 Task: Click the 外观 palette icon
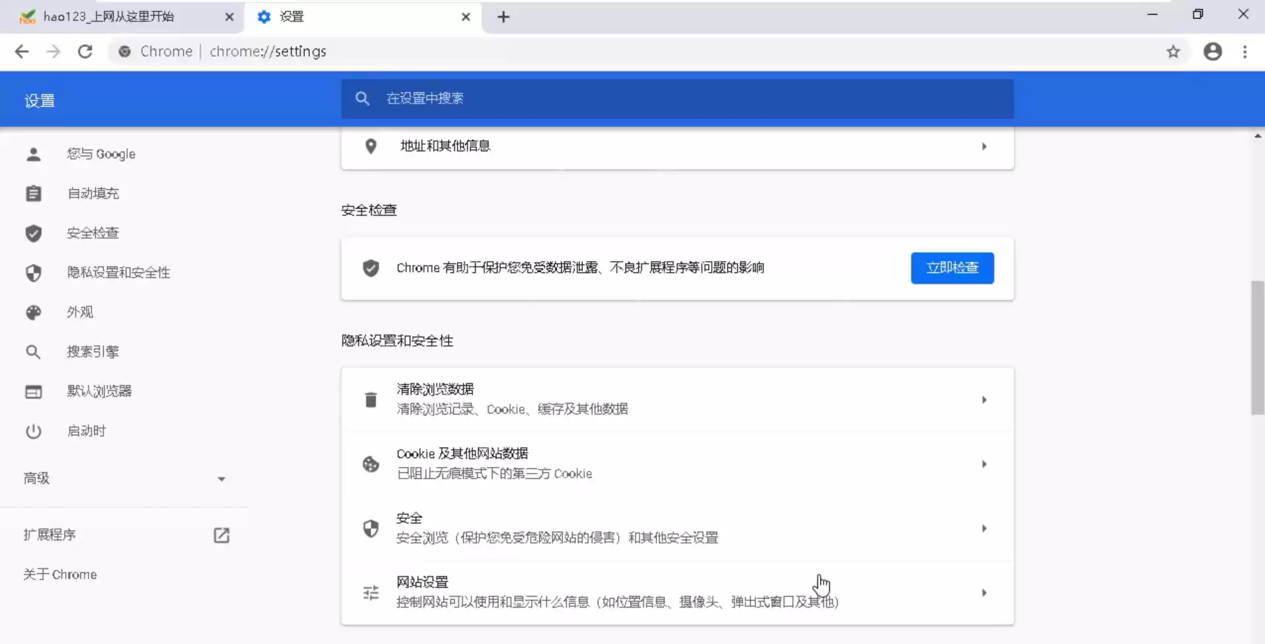point(33,312)
